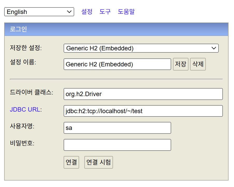This screenshot has height=187, width=234.
Task: Open the English language selector dropdown
Action: [x=39, y=12]
